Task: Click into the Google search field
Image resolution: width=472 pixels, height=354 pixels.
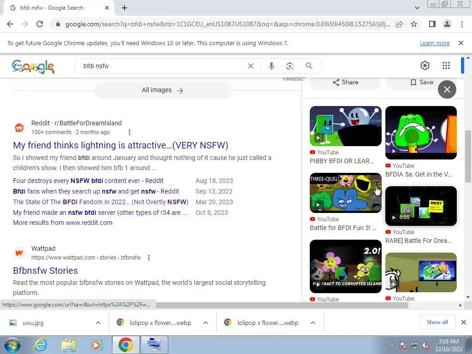Action: (x=163, y=66)
